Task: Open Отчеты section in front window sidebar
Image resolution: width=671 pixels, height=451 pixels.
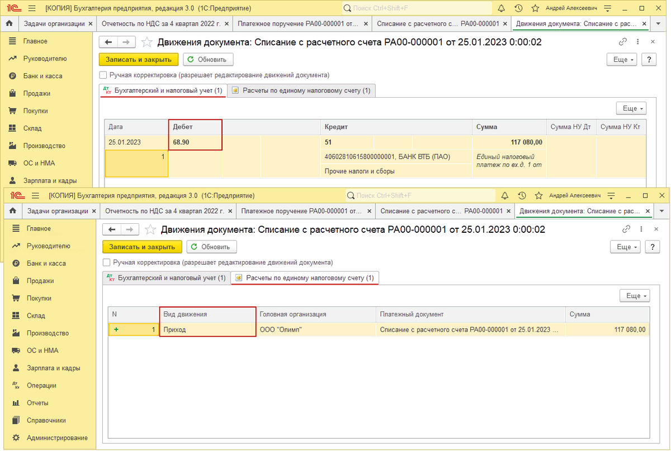Action: tap(37, 402)
